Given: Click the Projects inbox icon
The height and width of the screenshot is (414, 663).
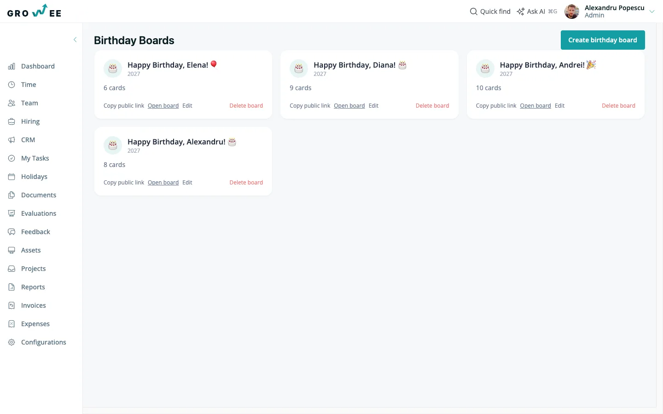Looking at the screenshot, I should (x=12, y=269).
